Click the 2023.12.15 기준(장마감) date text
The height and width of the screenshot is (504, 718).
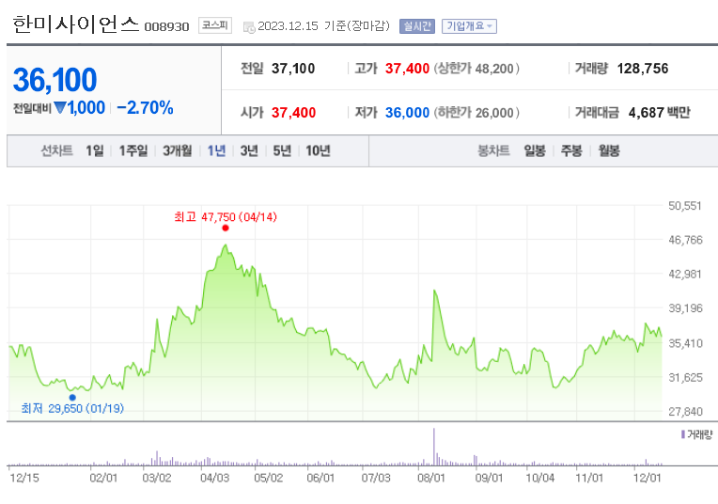tap(323, 26)
